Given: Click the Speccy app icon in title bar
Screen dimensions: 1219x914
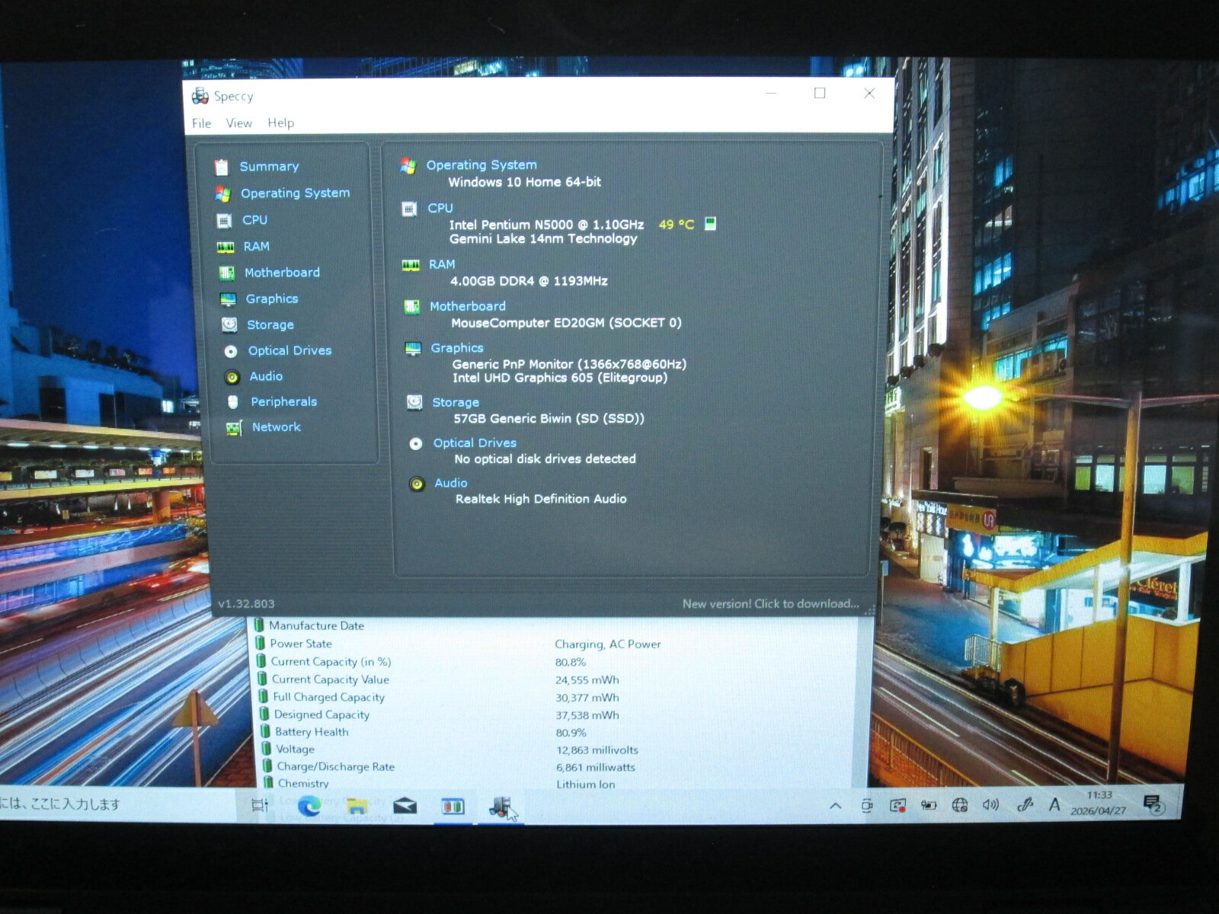Looking at the screenshot, I should [200, 96].
